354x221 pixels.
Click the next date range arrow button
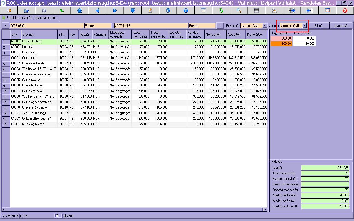click(x=220, y=26)
